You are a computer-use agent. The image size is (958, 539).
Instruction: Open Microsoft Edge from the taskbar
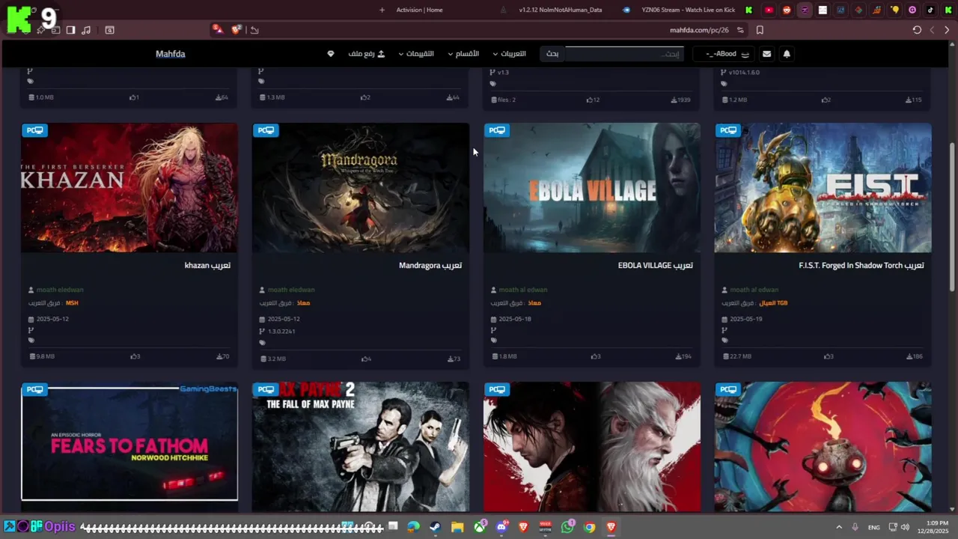413,527
